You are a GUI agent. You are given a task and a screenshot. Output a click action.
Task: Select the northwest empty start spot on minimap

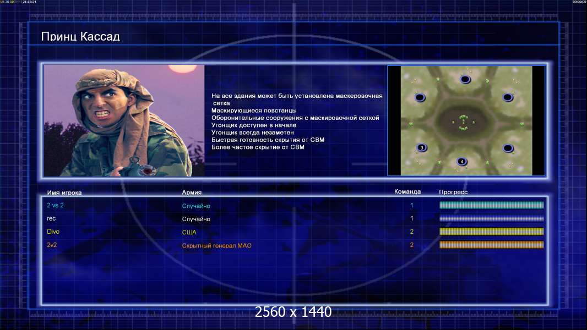point(420,97)
